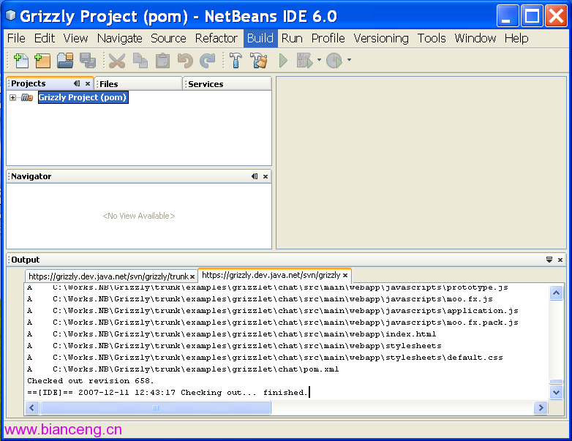Click the Save All disks icon
This screenshot has height=441, width=572.
88,61
